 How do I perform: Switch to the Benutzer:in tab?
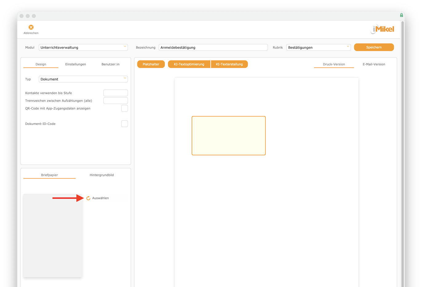click(110, 64)
